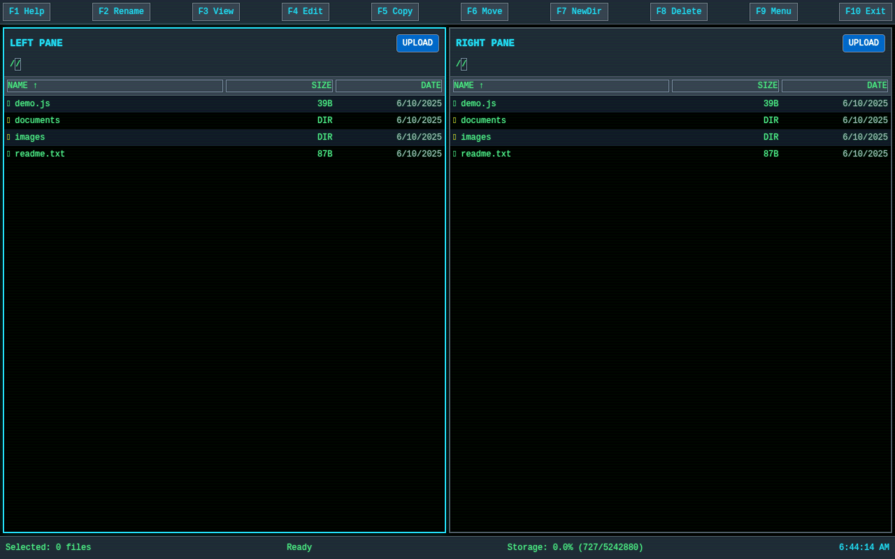
Task: Click UPLOAD in the left pane
Action: point(417,43)
